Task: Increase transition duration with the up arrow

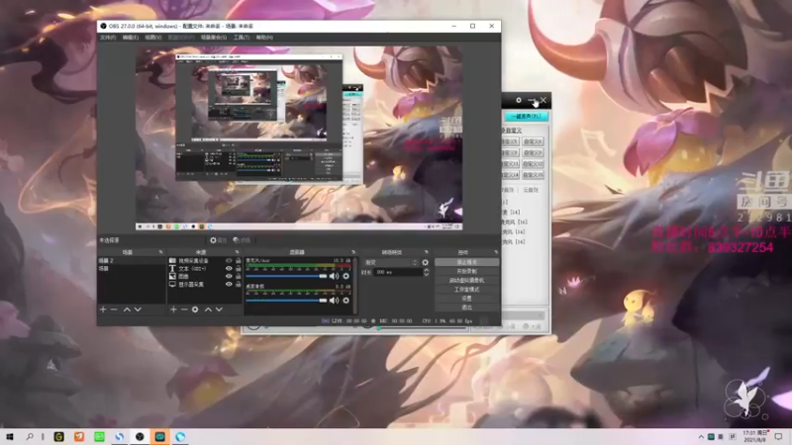Action: (x=427, y=270)
